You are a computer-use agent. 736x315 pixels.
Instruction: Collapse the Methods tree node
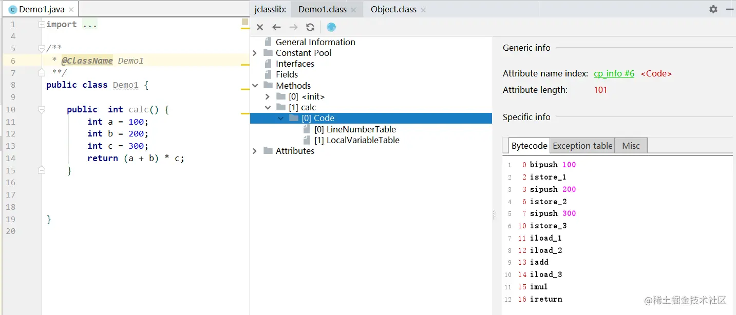[255, 86]
